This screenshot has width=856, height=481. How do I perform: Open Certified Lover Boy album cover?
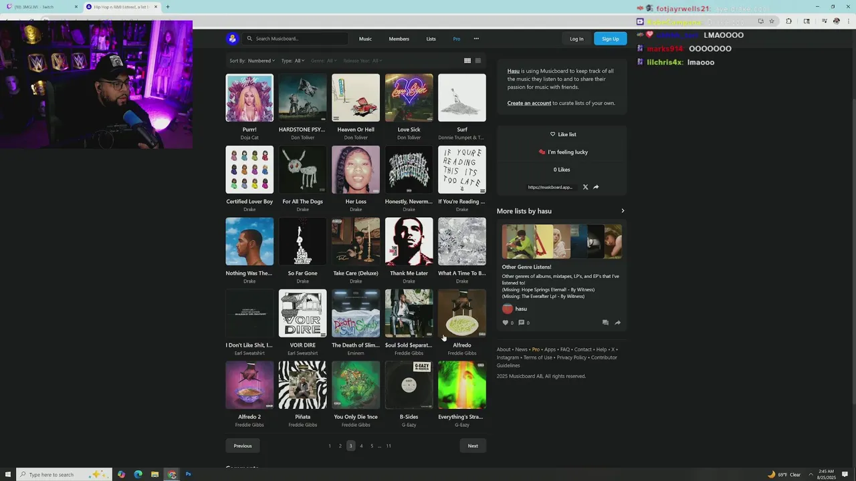pyautogui.click(x=249, y=170)
